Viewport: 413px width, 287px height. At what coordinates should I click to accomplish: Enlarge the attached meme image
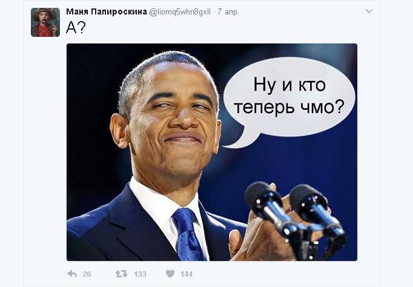coord(212,152)
